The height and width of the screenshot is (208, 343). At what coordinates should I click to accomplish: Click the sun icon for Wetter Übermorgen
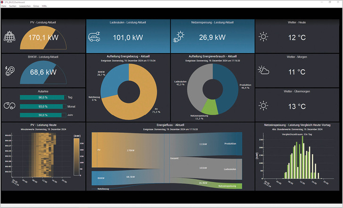coord(264,105)
